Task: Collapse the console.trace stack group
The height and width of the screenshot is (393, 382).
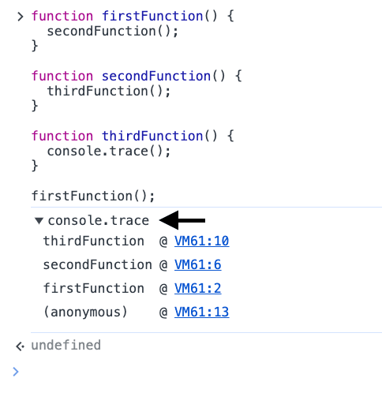Action: pyautogui.click(x=39, y=221)
